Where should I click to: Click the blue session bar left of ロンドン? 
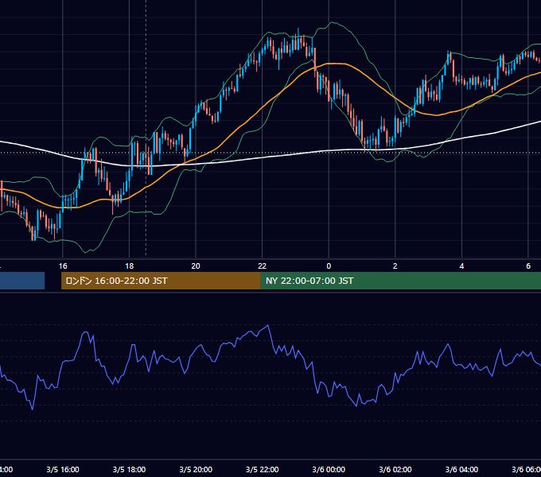coord(22,281)
